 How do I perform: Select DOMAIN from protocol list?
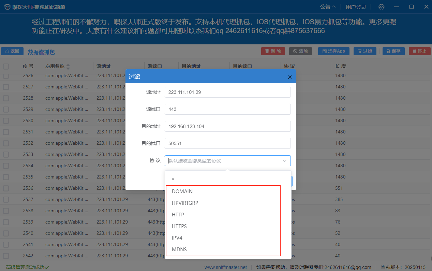point(228,191)
